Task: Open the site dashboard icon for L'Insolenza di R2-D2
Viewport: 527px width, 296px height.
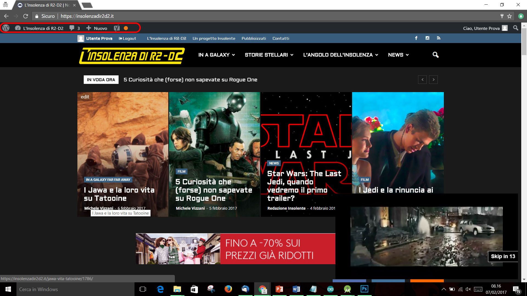Action: (18, 28)
